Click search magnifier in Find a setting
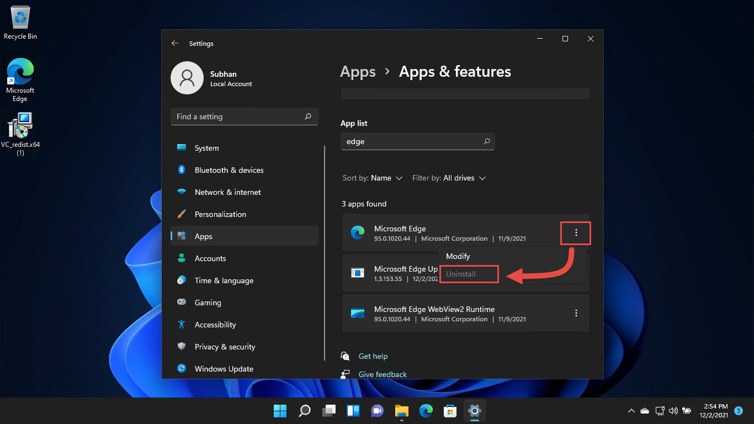Screen dimensions: 754x424 308,116
